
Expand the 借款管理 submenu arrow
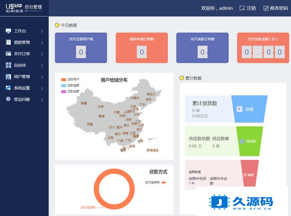pos(42,43)
